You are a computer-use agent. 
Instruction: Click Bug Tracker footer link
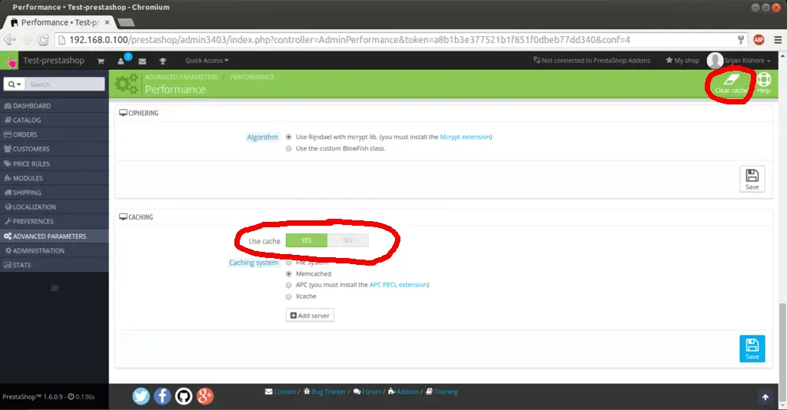click(x=328, y=392)
